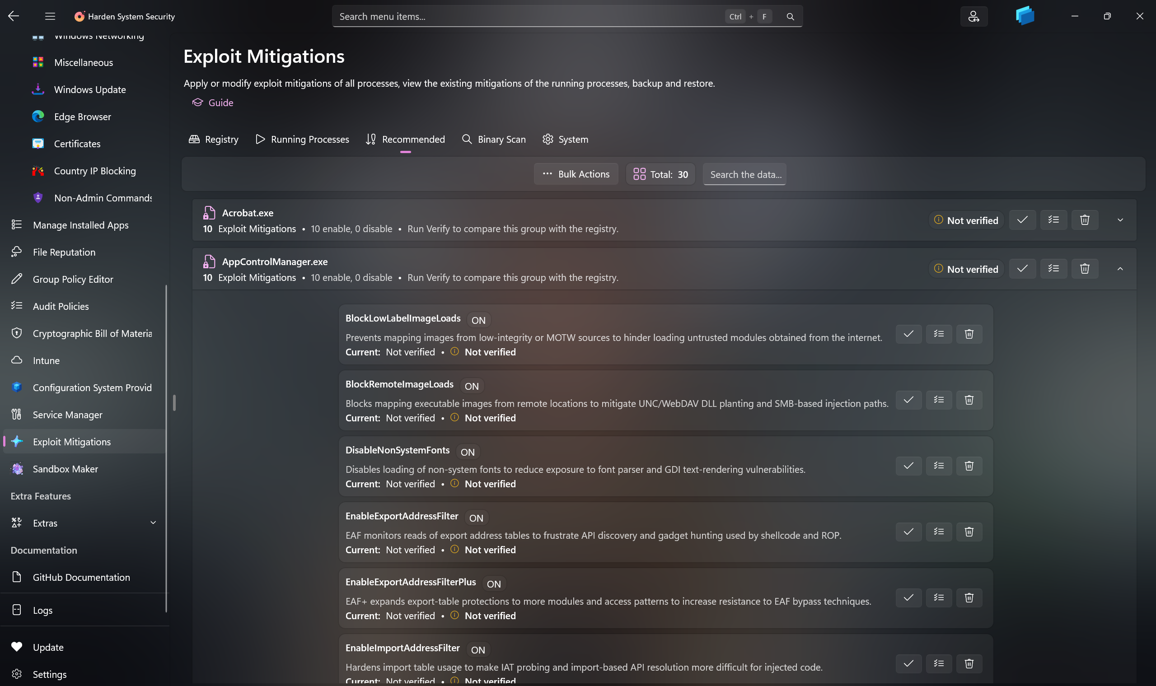Open Service Manager page

(84, 415)
